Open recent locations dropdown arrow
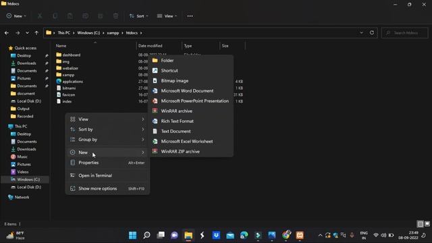This screenshot has height=243, width=432. click(27, 33)
